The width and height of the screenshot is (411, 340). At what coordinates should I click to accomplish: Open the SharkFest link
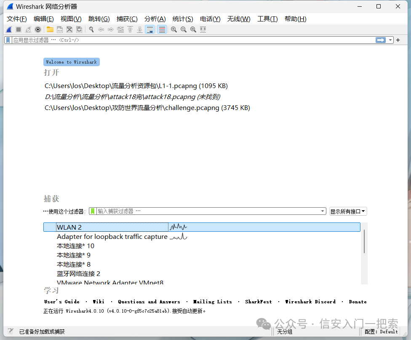click(259, 302)
